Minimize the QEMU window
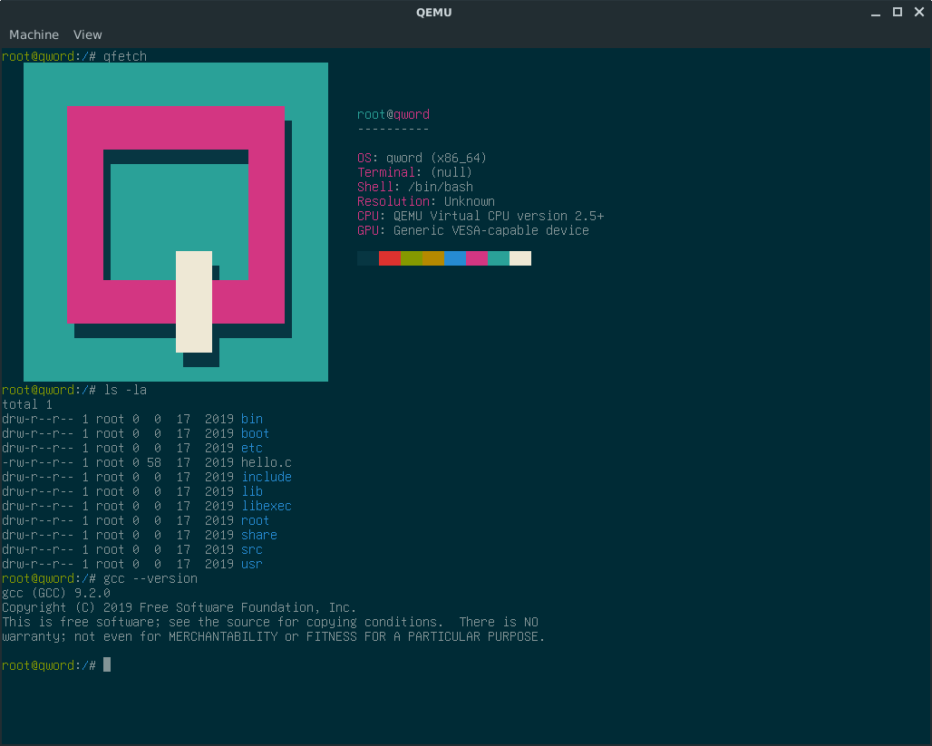The image size is (932, 746). pos(875,12)
